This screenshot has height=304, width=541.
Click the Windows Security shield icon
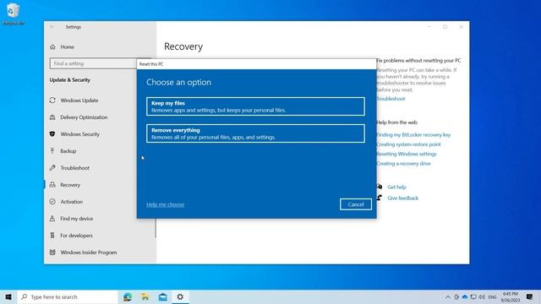pos(52,134)
